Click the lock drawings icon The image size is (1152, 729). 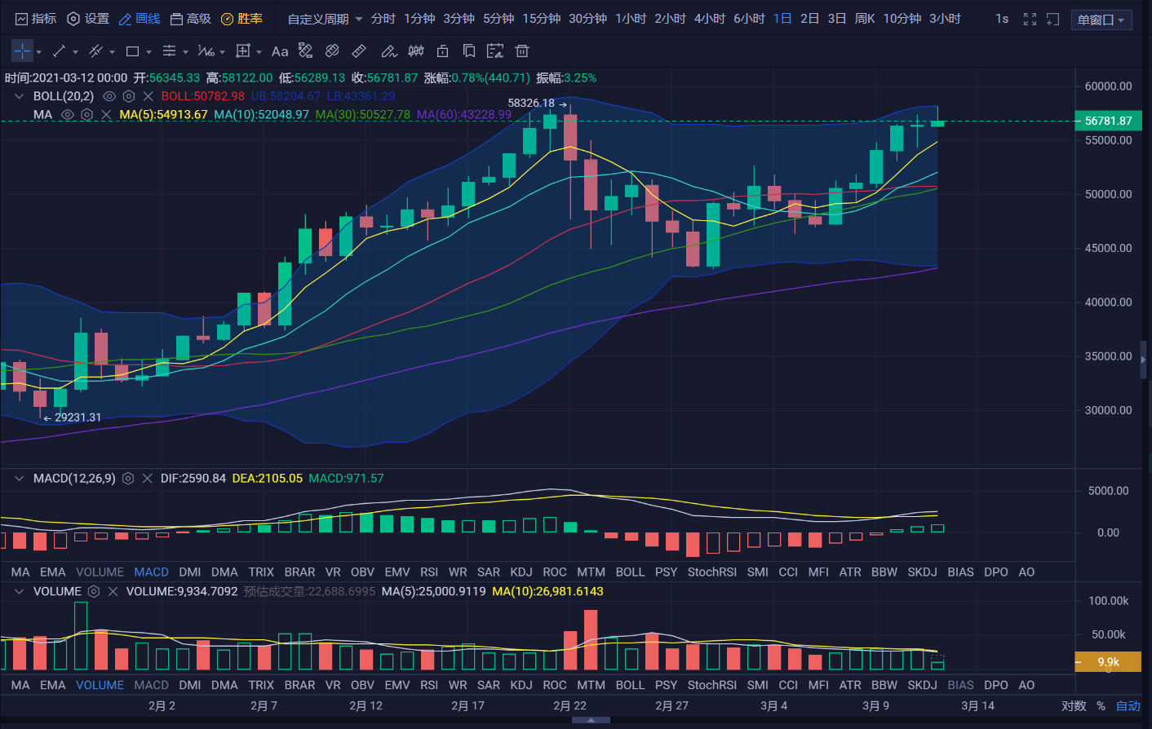tap(442, 51)
